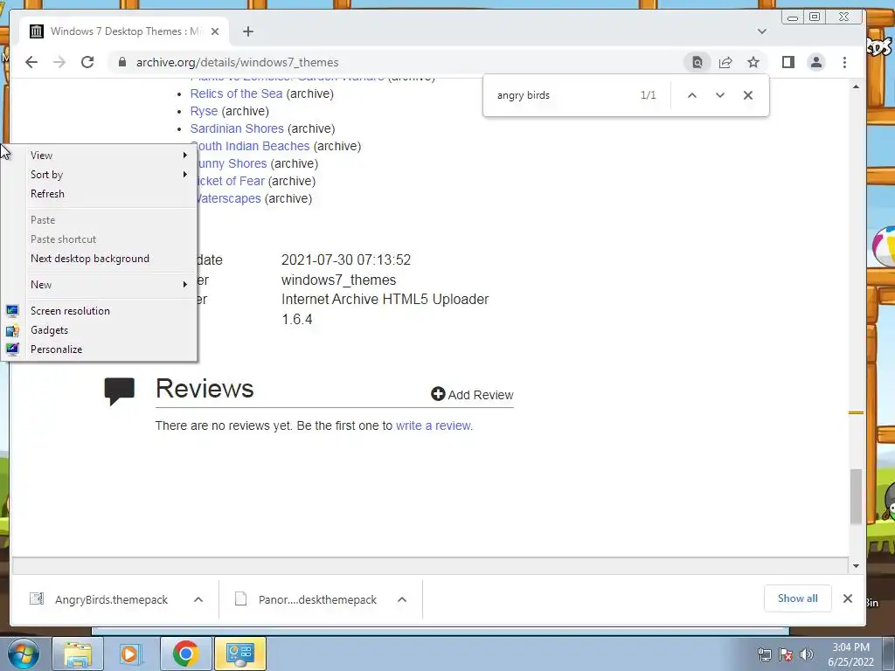Click Add Review button

[x=472, y=394]
